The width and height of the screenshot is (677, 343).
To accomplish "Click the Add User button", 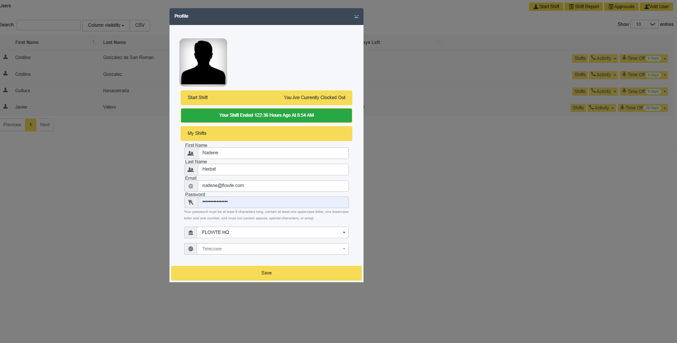I will [656, 7].
